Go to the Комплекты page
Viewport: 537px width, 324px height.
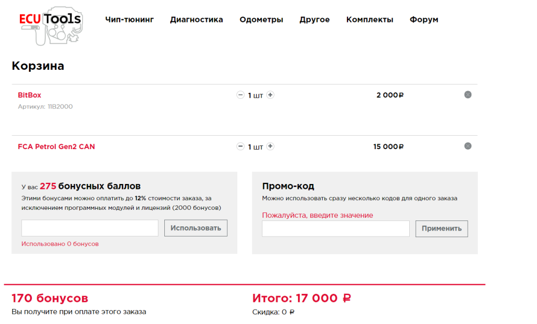pos(369,19)
